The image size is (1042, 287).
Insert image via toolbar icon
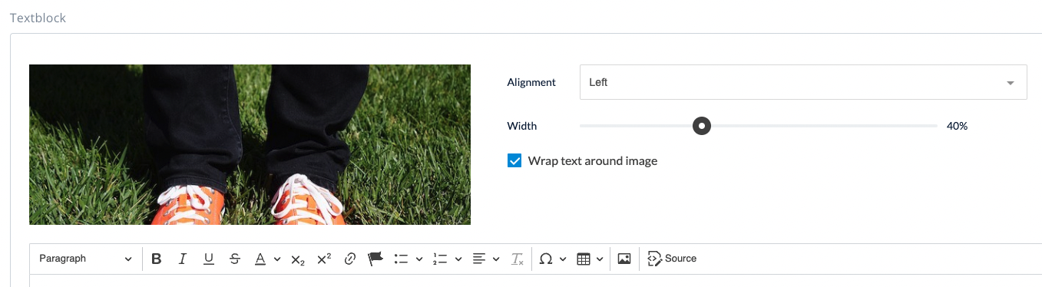[624, 259]
